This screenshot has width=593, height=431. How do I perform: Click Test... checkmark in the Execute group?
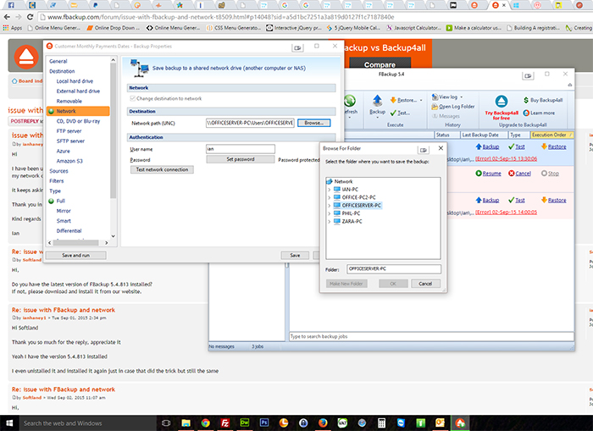pyautogui.click(x=400, y=113)
